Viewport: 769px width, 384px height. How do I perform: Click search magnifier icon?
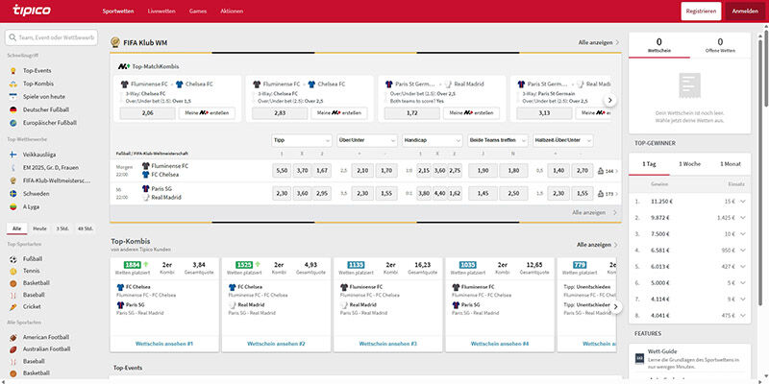click(x=12, y=37)
